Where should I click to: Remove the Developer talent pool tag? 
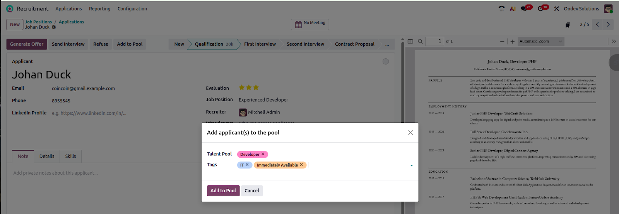[263, 154]
